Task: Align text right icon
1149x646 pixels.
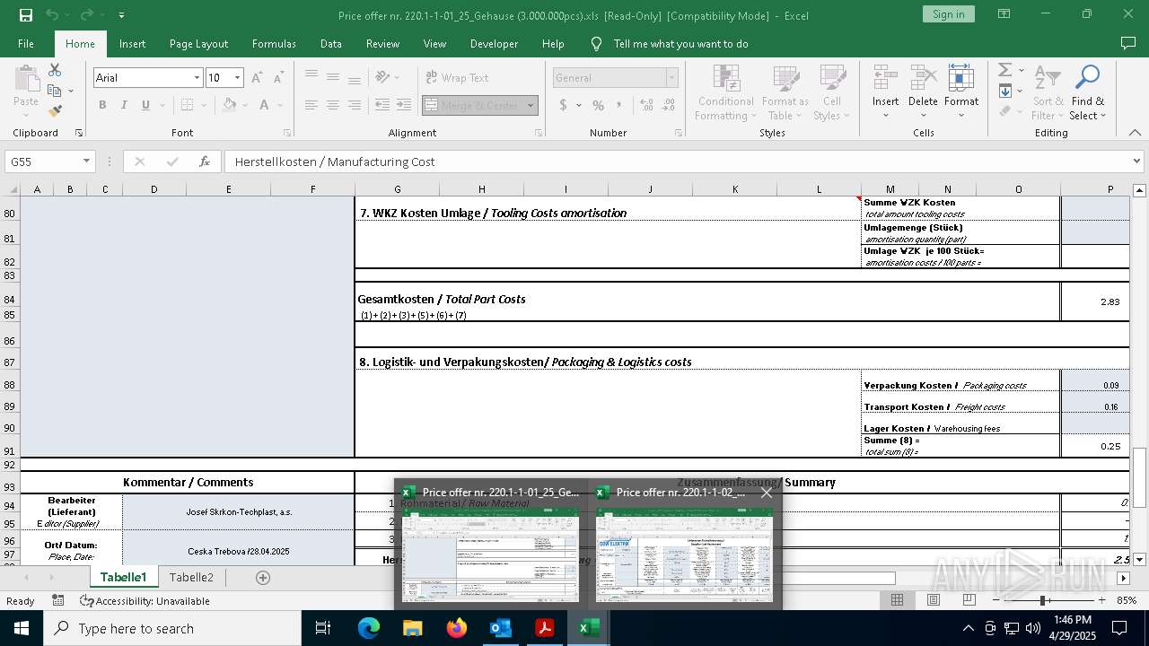Action: tap(355, 105)
